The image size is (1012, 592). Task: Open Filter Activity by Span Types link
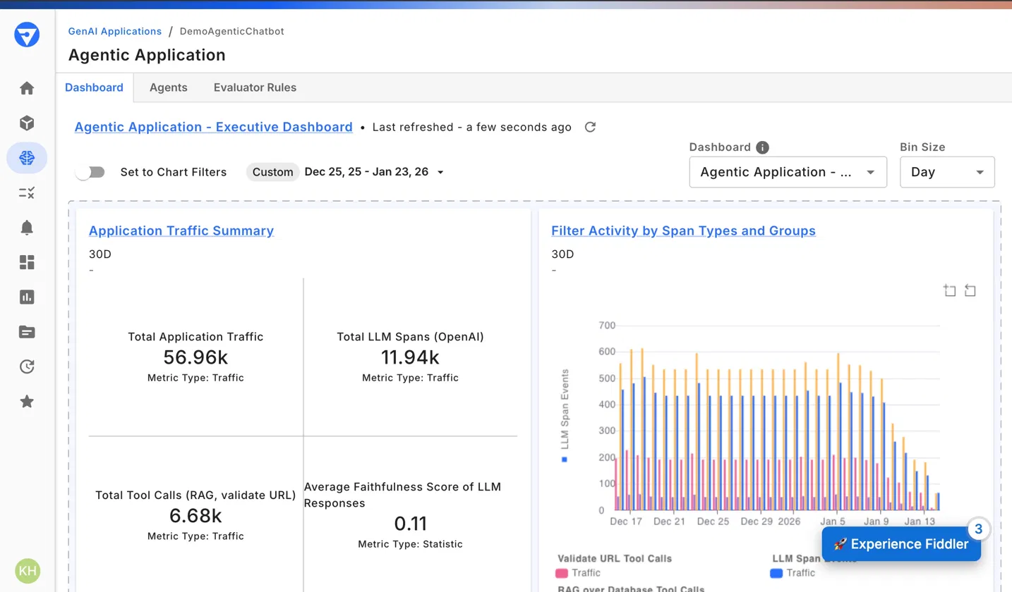pyautogui.click(x=683, y=230)
